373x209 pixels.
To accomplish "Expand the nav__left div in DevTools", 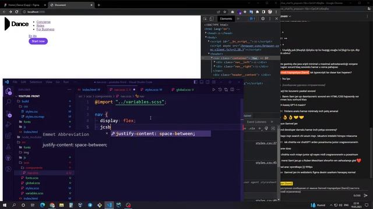I will (x=214, y=62).
